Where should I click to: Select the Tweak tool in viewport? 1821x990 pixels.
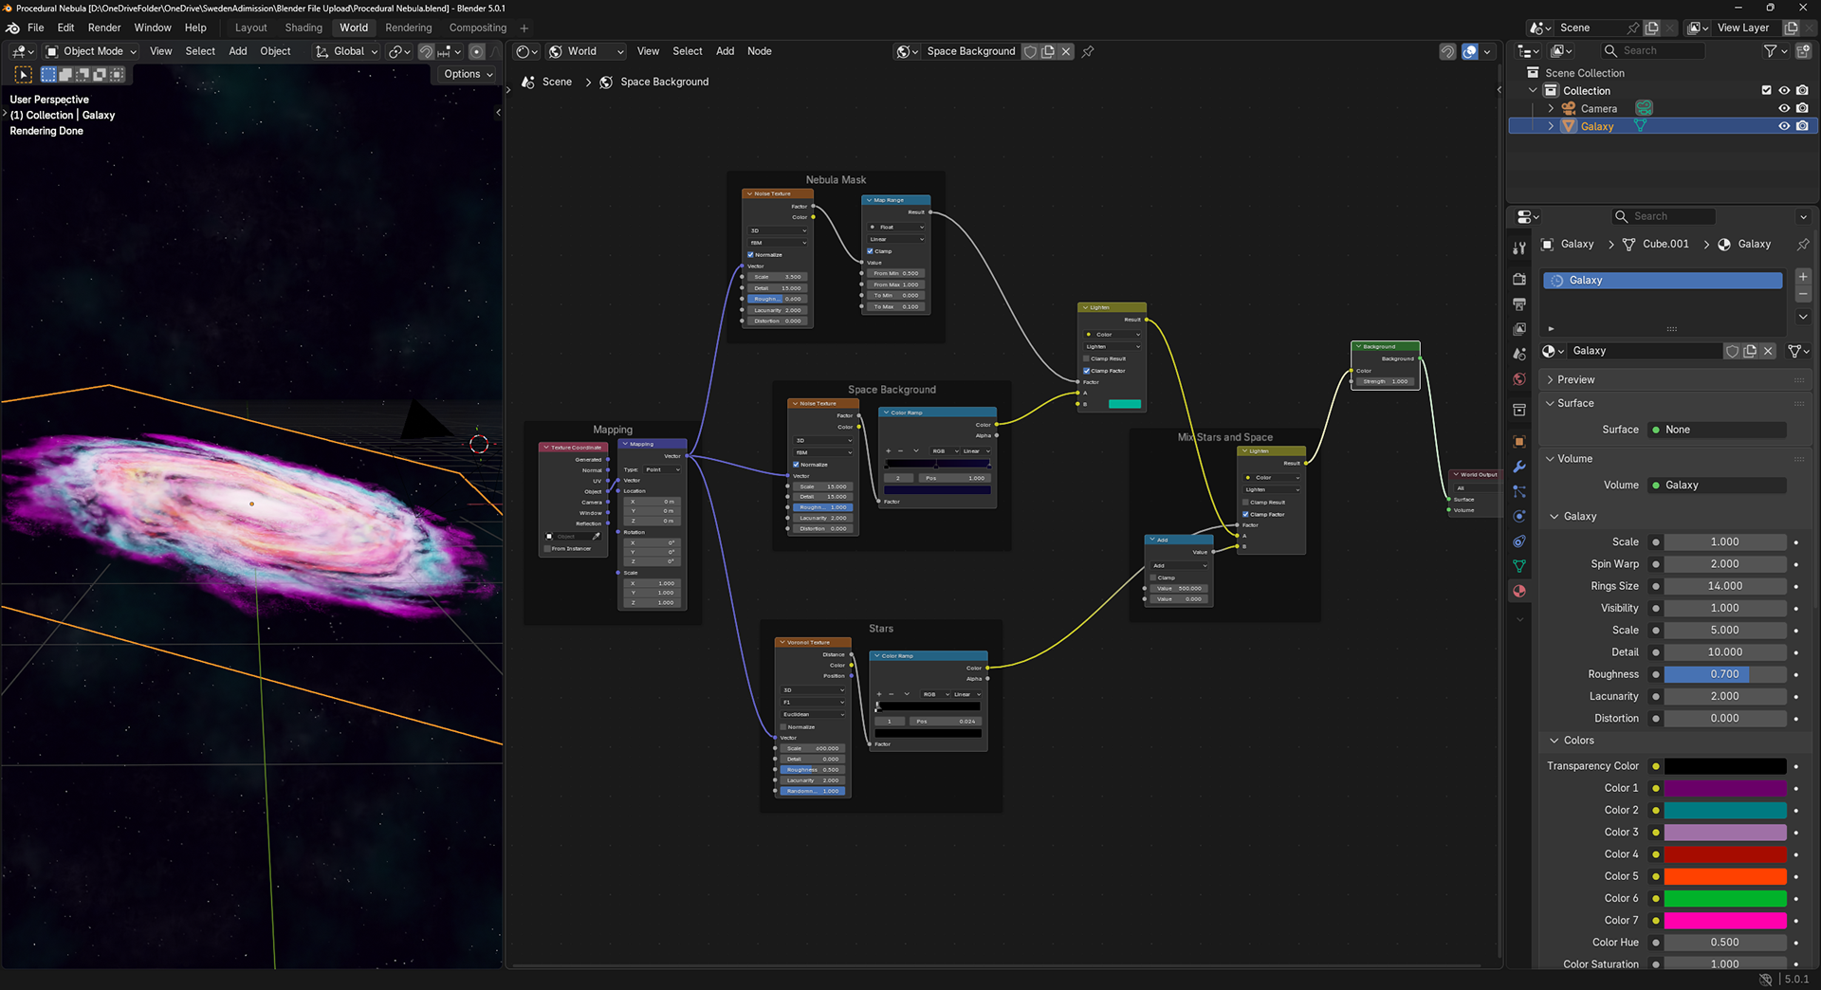point(24,74)
